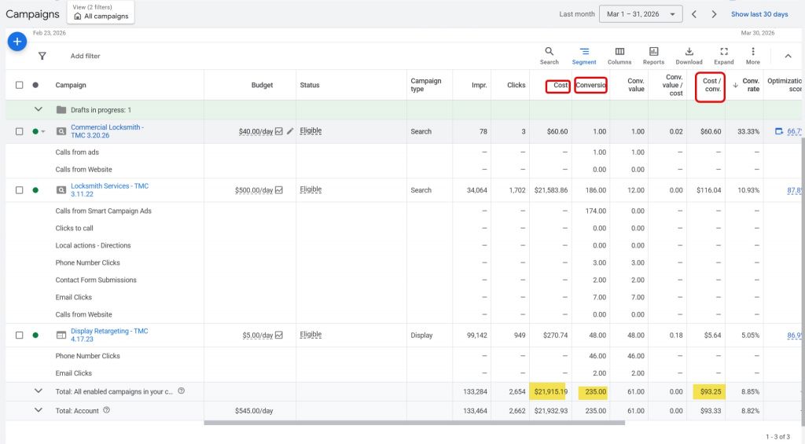Expand the Total: All enabled campaigns row
Viewport: 805px width, 444px height.
[38, 391]
